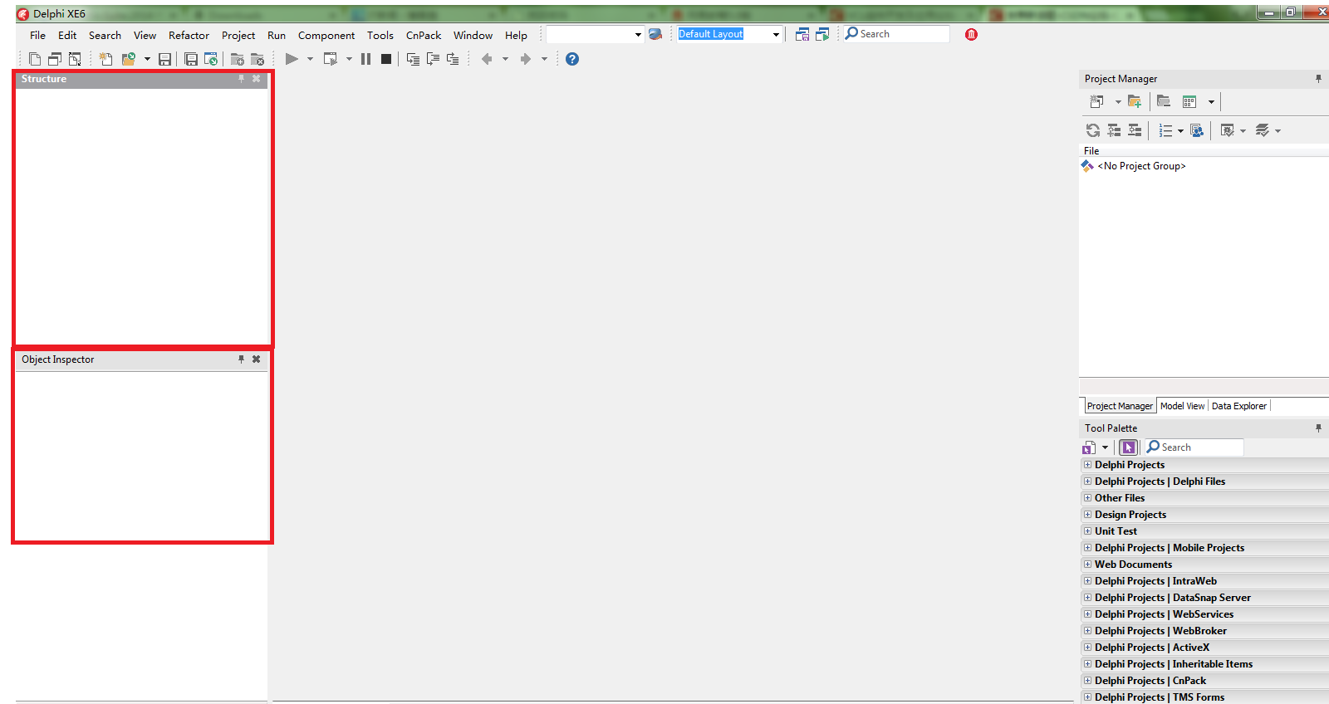Click the Project Manager Refresh icon
Screen dimensions: 1329x704
click(1093, 130)
